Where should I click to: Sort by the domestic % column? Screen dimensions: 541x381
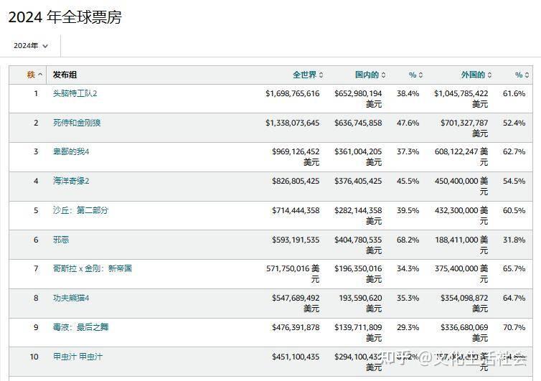click(x=415, y=75)
